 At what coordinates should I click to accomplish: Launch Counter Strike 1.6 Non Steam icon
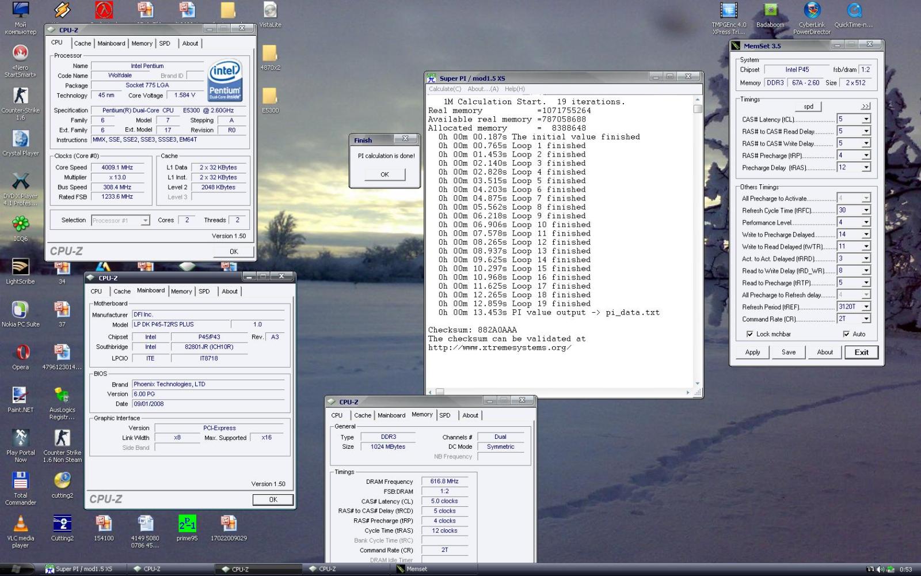62,446
